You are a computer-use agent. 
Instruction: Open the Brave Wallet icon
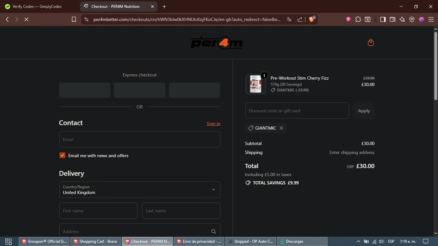(x=392, y=19)
